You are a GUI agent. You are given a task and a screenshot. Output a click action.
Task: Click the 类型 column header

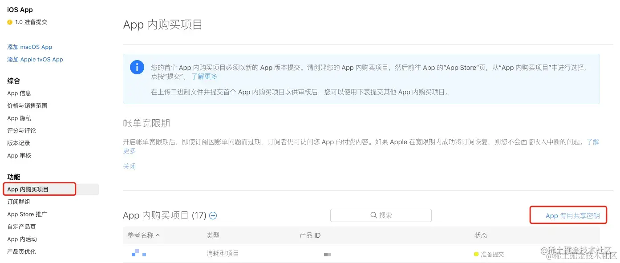pyautogui.click(x=213, y=235)
